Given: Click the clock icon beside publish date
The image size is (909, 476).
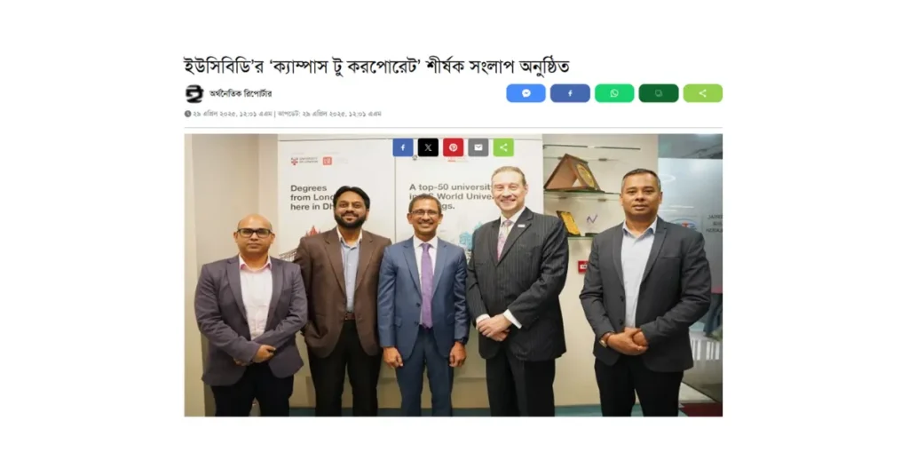Looking at the screenshot, I should [188, 114].
